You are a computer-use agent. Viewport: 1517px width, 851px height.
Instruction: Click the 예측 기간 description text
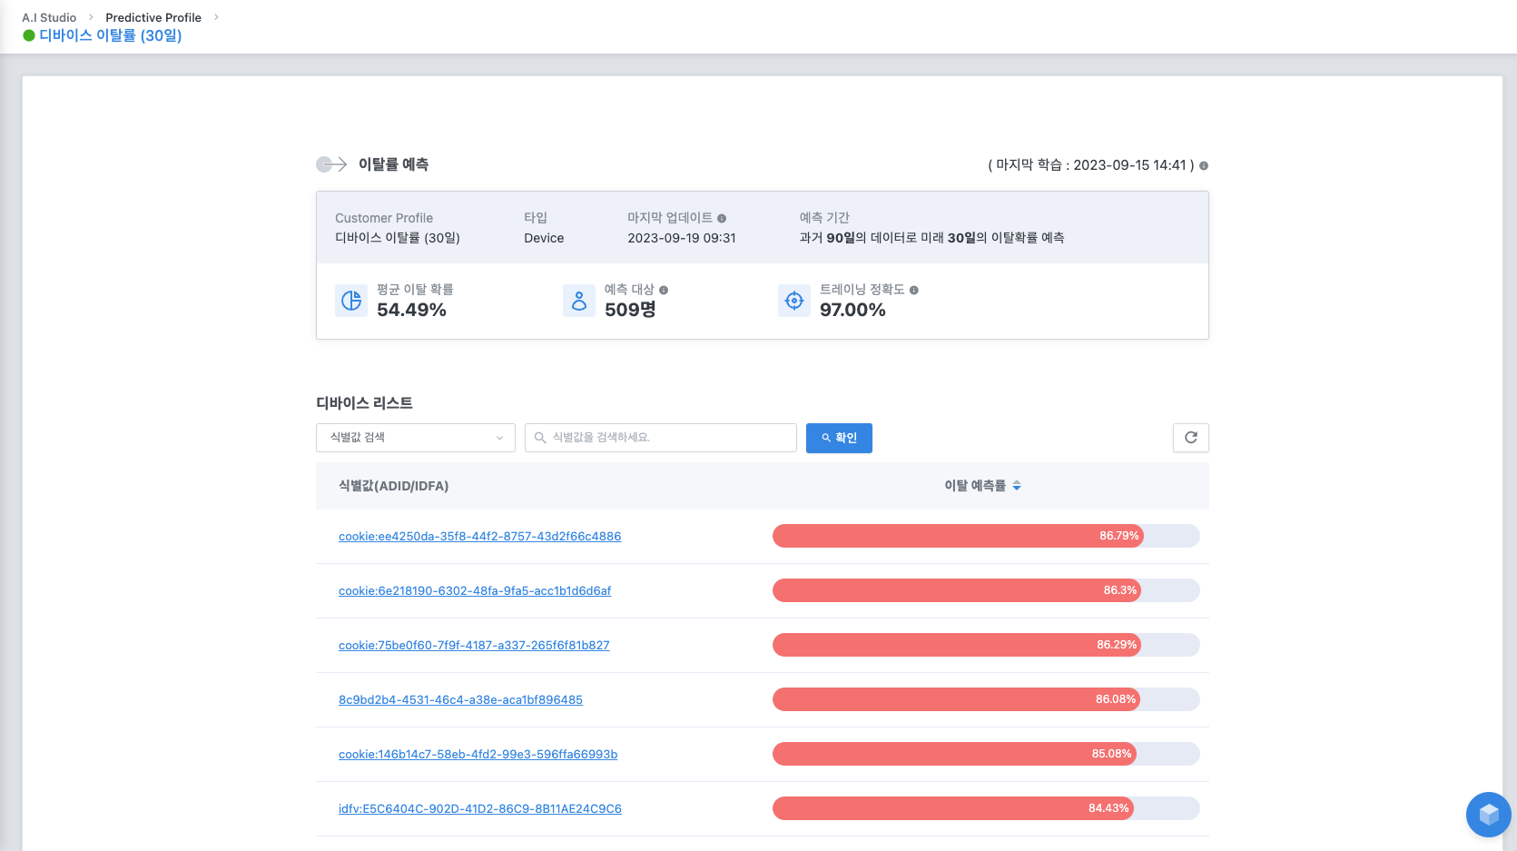click(x=931, y=238)
